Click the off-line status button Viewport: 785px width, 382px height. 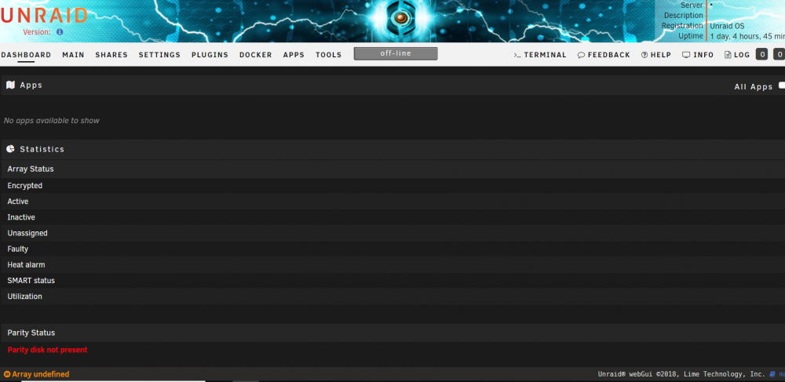tap(396, 53)
